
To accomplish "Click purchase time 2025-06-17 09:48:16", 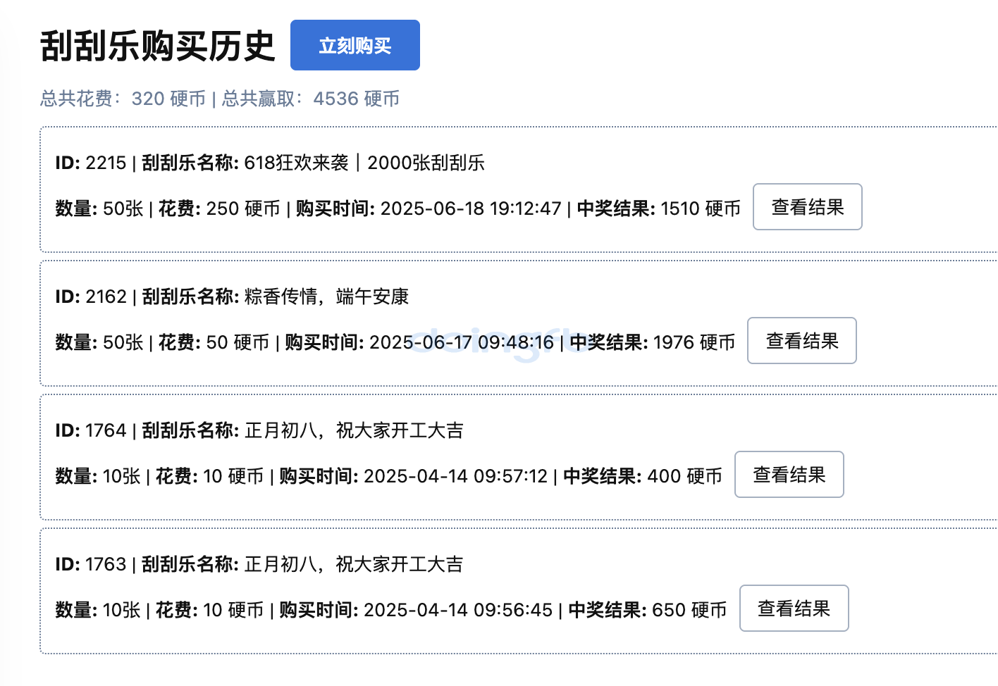I will point(462,342).
